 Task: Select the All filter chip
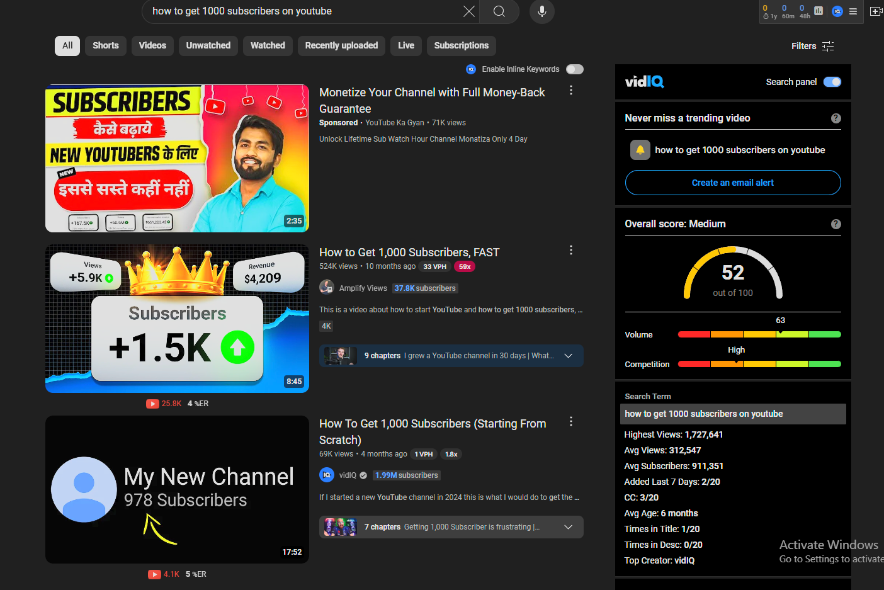(67, 45)
